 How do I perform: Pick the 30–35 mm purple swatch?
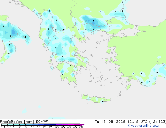pyautogui.click(x=59, y=125)
